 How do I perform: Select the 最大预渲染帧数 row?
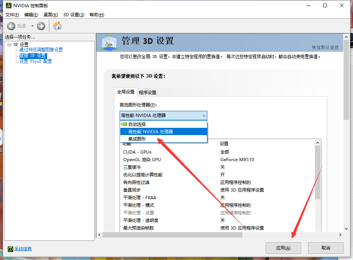(x=218, y=228)
